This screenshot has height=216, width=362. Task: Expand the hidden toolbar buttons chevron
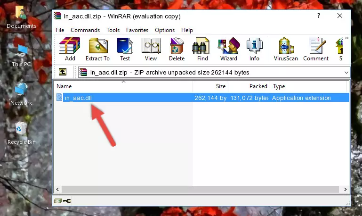pos(347,38)
